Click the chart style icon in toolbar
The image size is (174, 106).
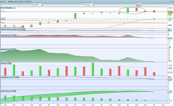[x=138, y=5]
